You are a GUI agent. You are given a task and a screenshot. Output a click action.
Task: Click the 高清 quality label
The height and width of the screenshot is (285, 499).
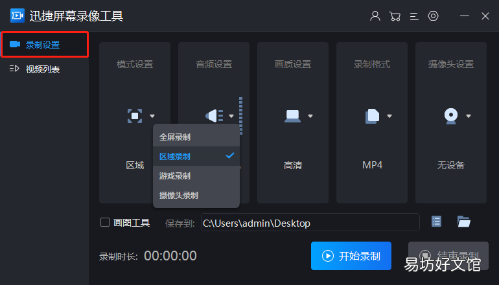coord(293,165)
